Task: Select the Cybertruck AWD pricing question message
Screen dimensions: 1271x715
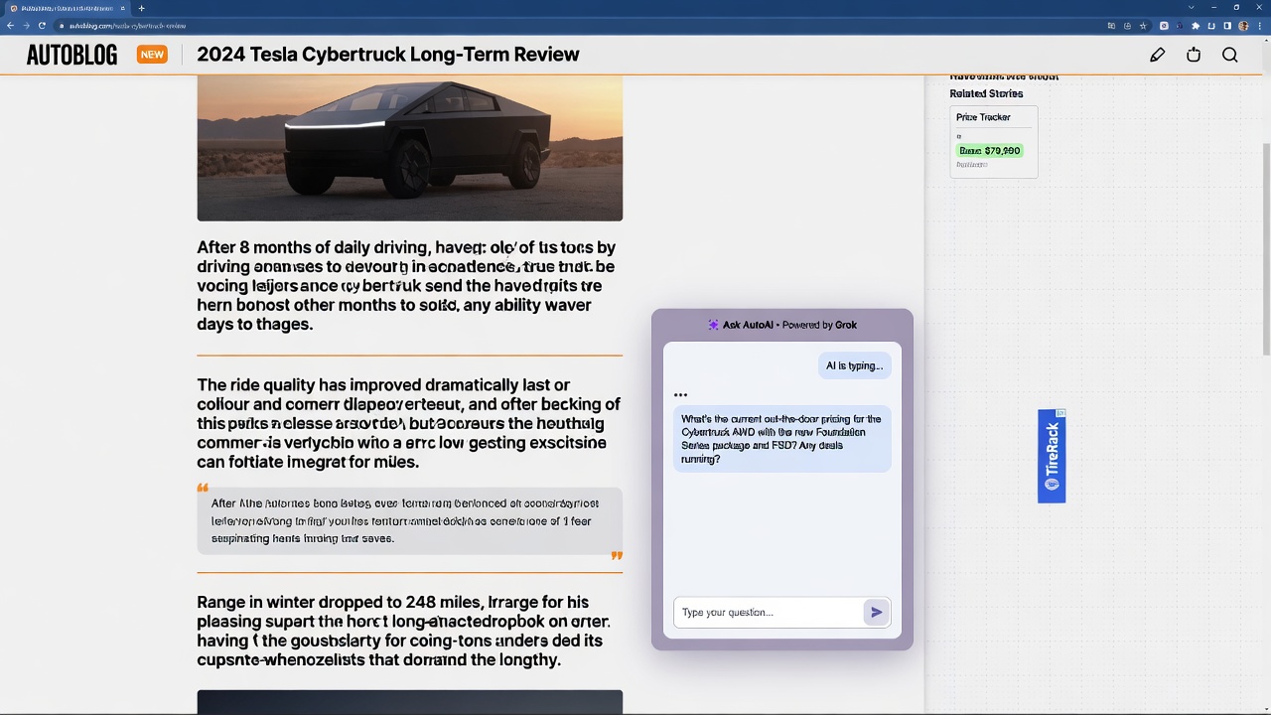Action: click(x=782, y=439)
